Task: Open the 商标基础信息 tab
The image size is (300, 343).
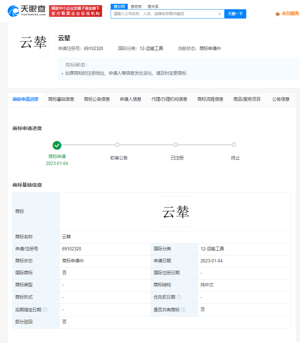Action: 61,99
